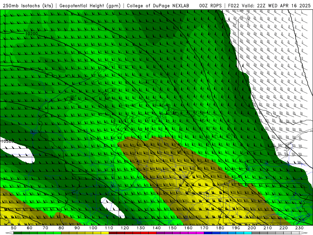
Task: Click the 220 value on the color scale
Action: (284, 228)
